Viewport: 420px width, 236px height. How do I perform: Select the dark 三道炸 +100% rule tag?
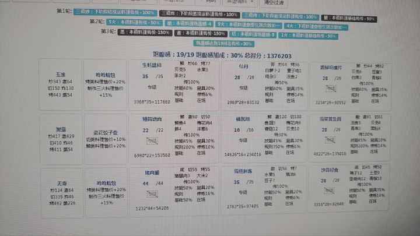pyautogui.click(x=199, y=14)
